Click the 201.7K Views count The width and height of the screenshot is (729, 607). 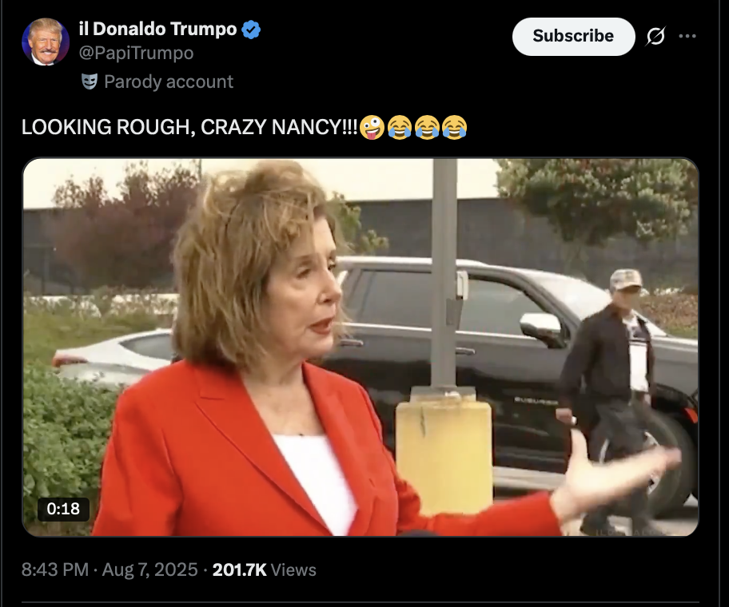[x=264, y=569]
